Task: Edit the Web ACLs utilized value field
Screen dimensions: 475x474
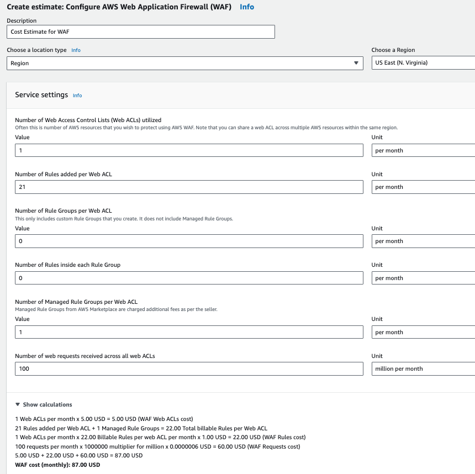Action: [189, 150]
